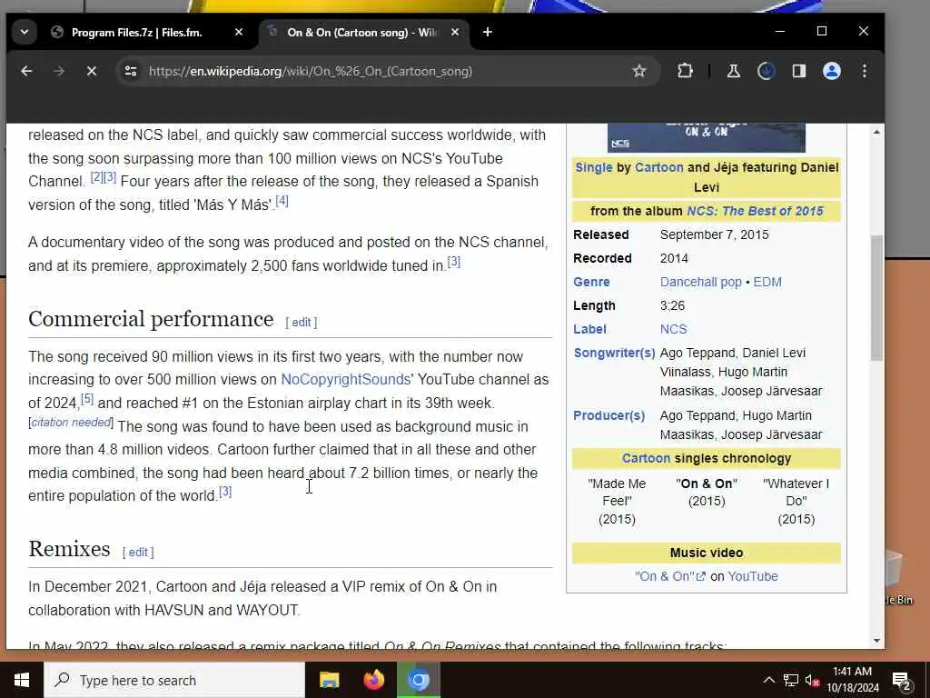Click the muted volume tray icon
This screenshot has height=698, width=930.
click(812, 680)
